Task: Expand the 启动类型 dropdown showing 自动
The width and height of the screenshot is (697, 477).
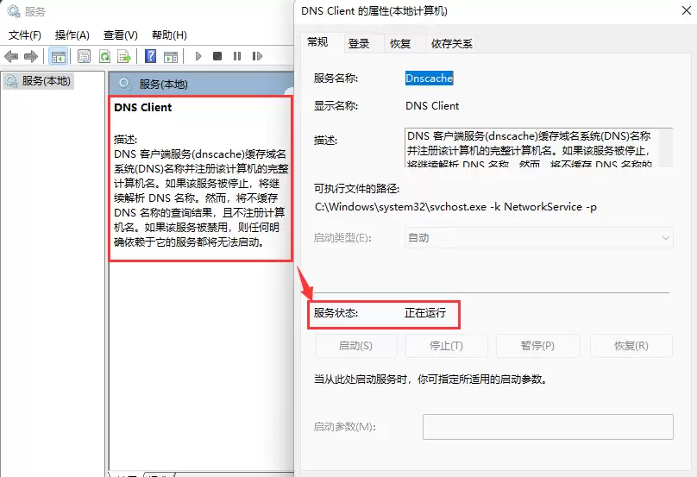Action: point(539,238)
